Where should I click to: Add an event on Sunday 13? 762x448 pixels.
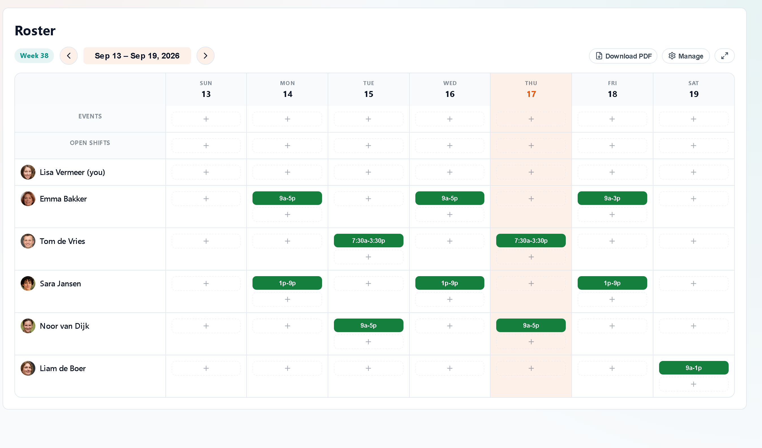(206, 119)
